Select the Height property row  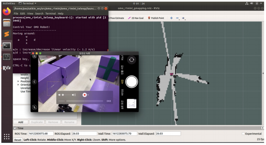click(25, 78)
